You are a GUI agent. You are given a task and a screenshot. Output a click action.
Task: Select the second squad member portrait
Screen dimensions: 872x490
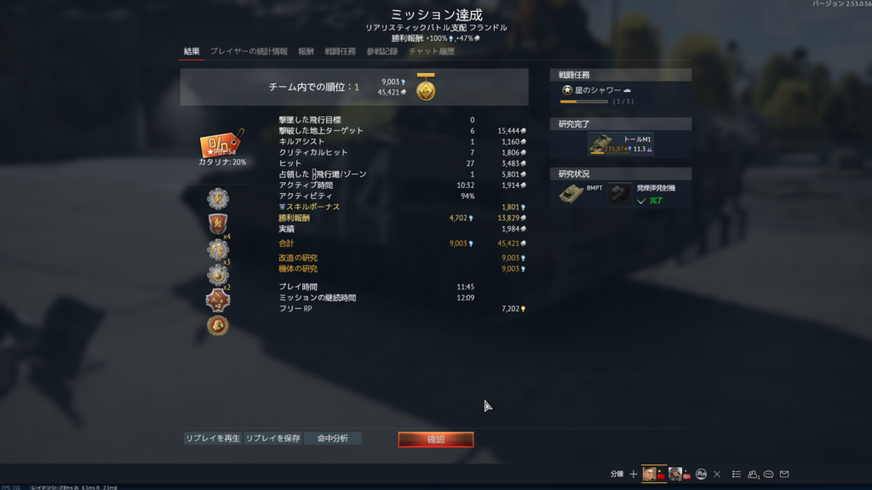click(x=674, y=474)
